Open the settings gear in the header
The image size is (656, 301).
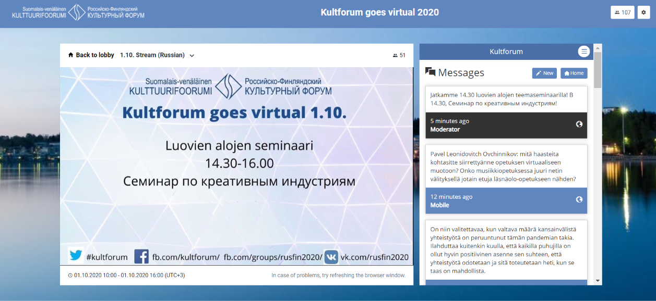click(x=643, y=12)
